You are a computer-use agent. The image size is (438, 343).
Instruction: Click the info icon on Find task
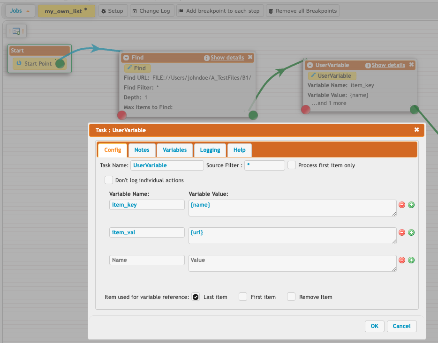coord(206,58)
